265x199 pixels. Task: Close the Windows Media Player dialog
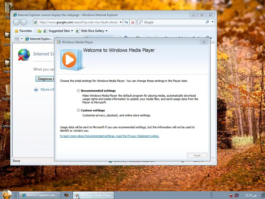point(204,42)
